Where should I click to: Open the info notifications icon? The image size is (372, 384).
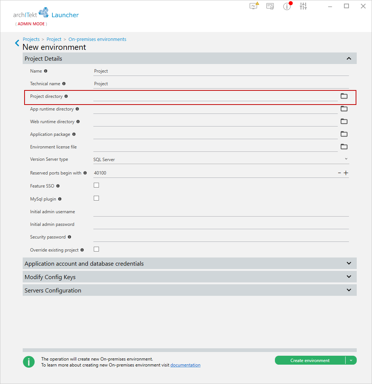tap(287, 6)
